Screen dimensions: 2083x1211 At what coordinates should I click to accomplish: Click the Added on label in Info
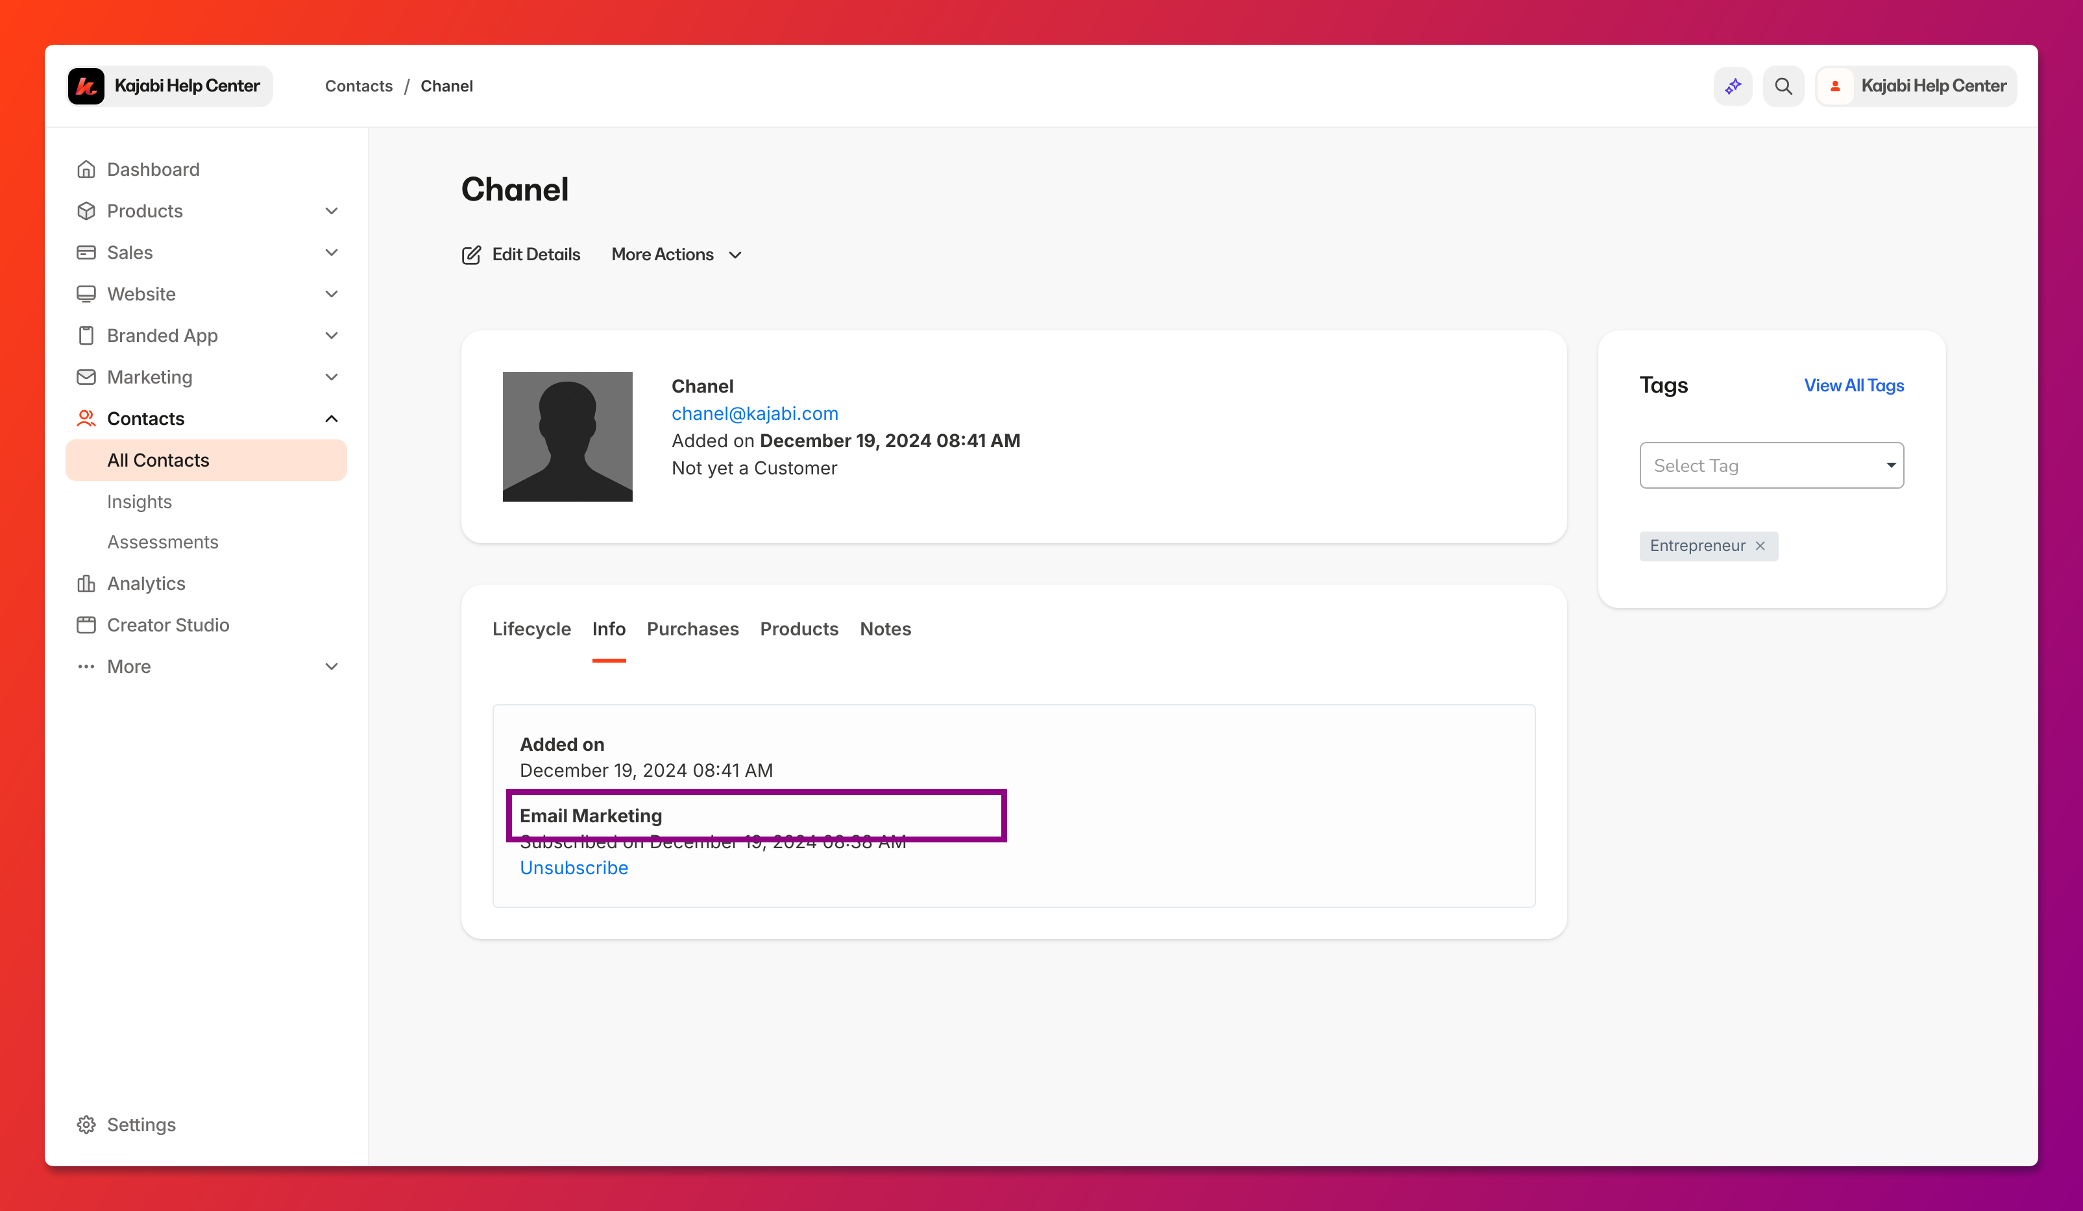[562, 745]
